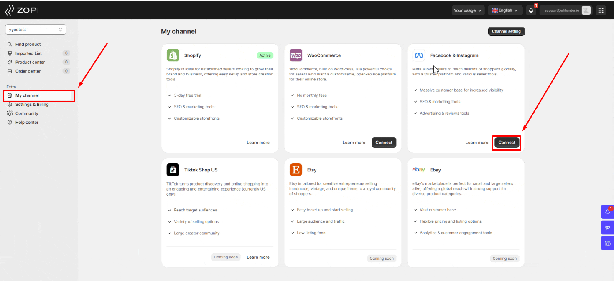This screenshot has height=281, width=614.
Task: Click the Etsy logo icon
Action: tap(296, 170)
